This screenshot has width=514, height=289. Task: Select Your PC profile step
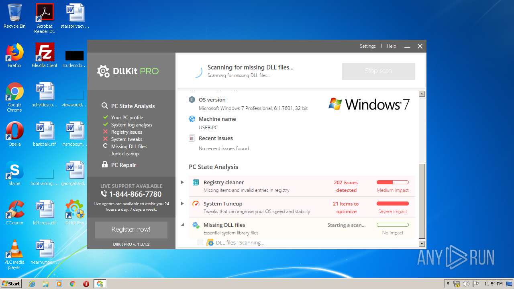(x=127, y=118)
